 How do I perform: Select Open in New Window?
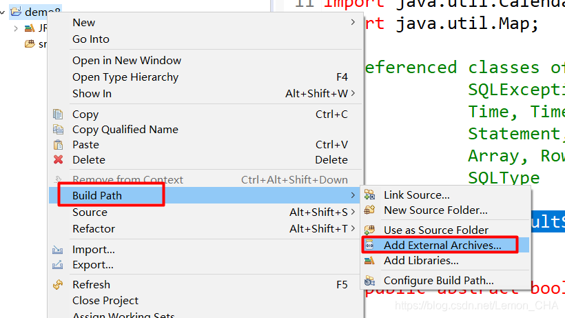[205, 60]
